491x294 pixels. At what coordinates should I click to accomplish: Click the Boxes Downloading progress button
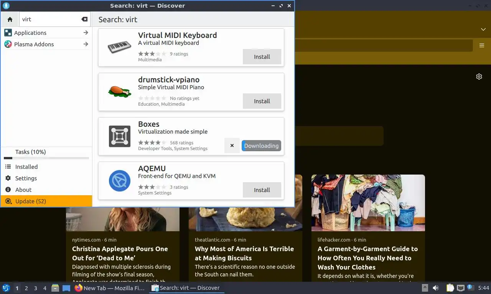pos(261,145)
